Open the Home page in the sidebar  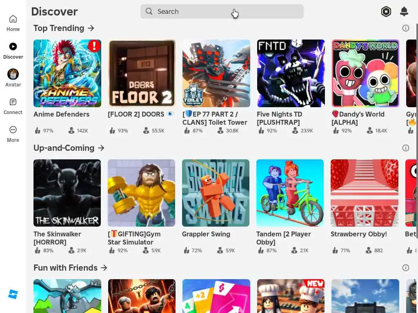(13, 23)
